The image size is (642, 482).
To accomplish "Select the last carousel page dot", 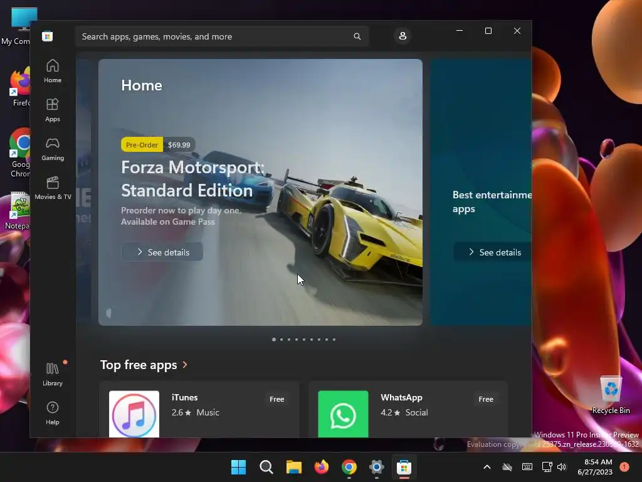I will [x=334, y=340].
